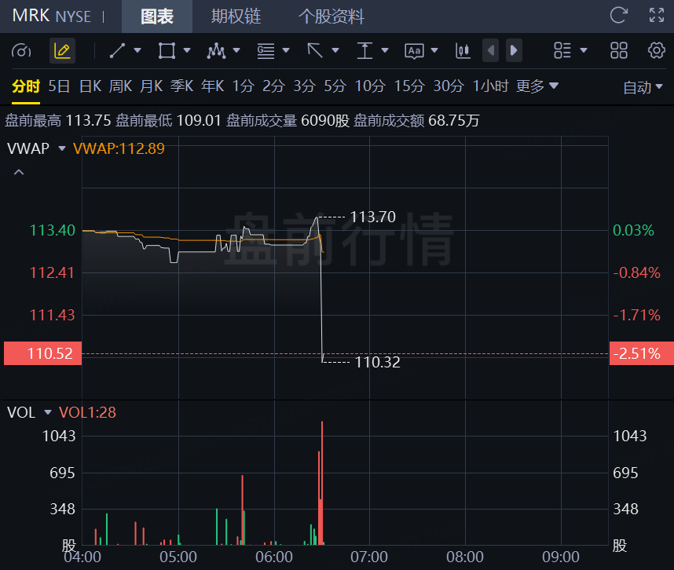674x570 pixels.
Task: Click the eye-shaped indicator icon in toolbar
Action: pyautogui.click(x=21, y=51)
